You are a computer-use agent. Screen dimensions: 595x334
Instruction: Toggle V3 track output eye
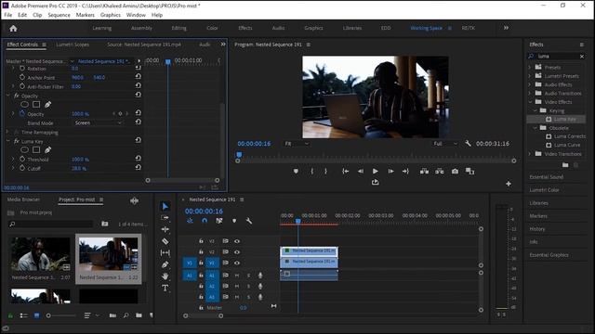[x=237, y=241]
